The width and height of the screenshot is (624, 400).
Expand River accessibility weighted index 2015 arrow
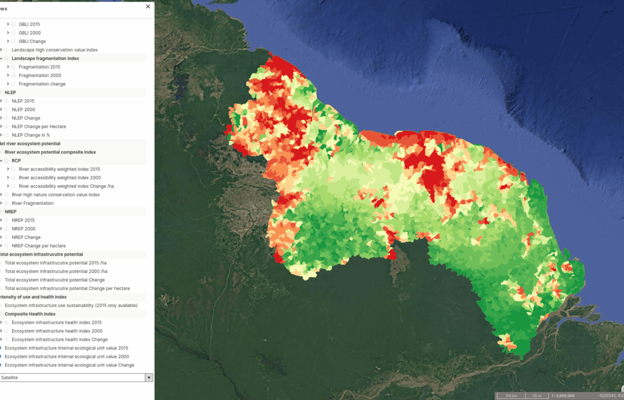coord(8,169)
